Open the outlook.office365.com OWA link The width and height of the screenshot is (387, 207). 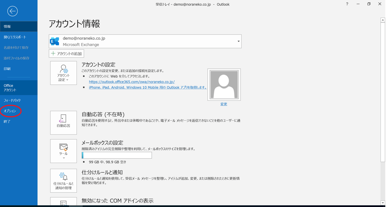(132, 82)
